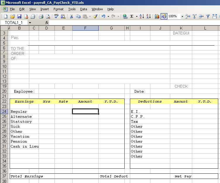The image size is (220, 183).
Task: Open the Name Box dropdown arrow
Action: point(30,23)
